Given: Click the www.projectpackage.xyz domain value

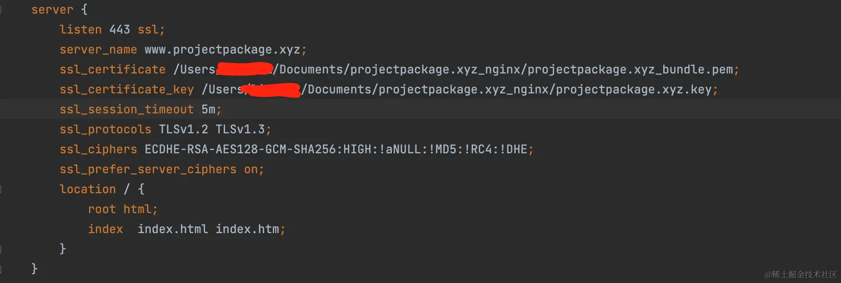Looking at the screenshot, I should 222,50.
